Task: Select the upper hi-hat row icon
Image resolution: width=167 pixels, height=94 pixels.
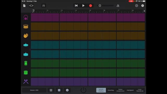Action: pos(26,45)
